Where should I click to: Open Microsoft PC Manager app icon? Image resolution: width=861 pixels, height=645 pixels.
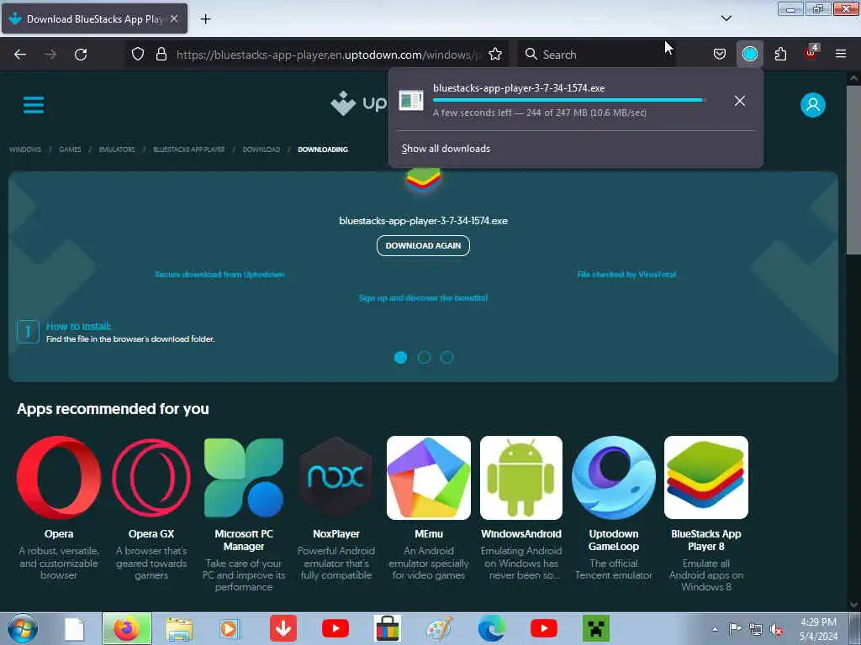click(x=244, y=478)
